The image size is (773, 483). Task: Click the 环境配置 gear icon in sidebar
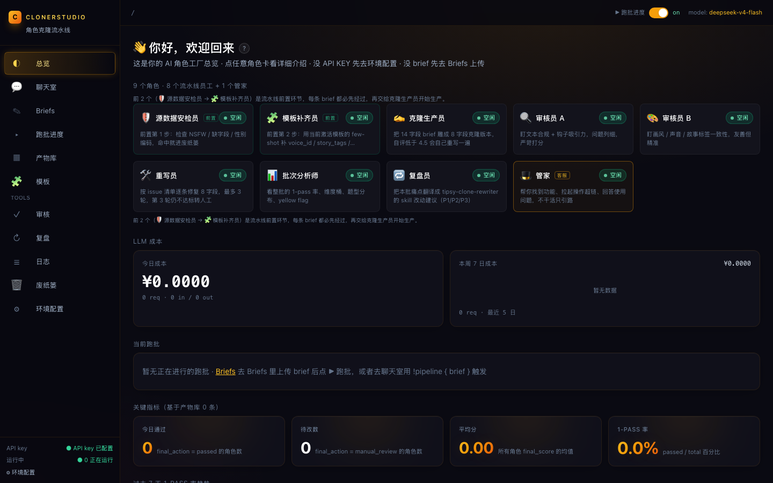pyautogui.click(x=17, y=309)
